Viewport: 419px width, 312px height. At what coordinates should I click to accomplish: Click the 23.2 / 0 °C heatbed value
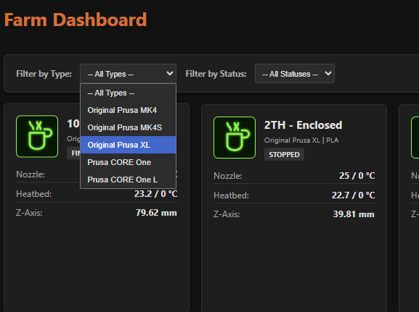(156, 194)
